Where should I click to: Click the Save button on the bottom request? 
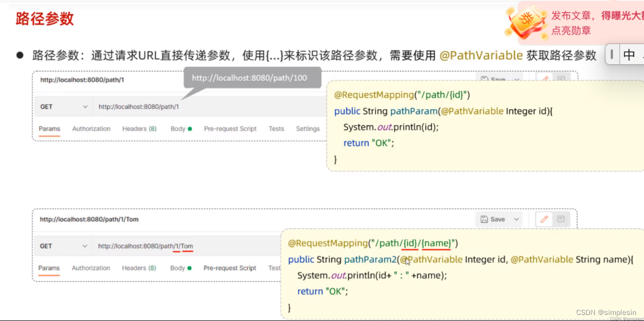coord(494,219)
